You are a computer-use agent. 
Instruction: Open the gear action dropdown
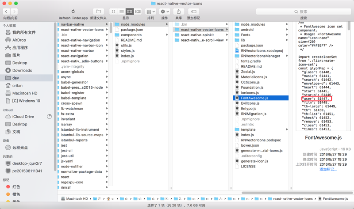point(165,11)
